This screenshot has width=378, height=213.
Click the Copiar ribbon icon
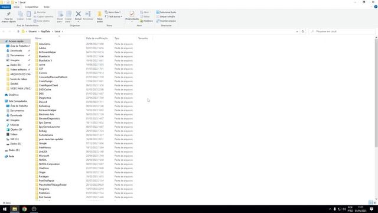coord(21,14)
